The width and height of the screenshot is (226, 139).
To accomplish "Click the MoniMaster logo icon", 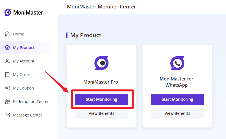I will coord(8,12).
